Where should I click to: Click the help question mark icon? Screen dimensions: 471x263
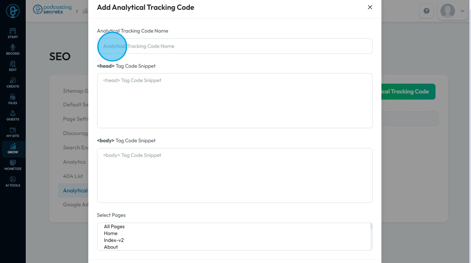426,11
